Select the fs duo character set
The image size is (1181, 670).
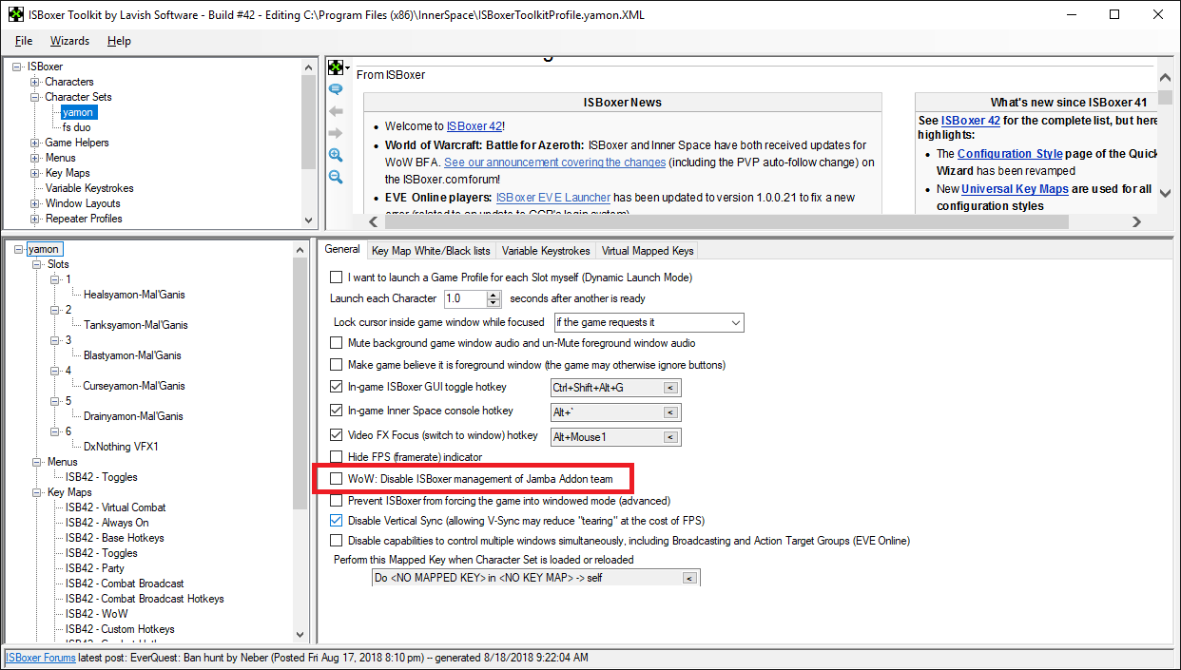[77, 127]
